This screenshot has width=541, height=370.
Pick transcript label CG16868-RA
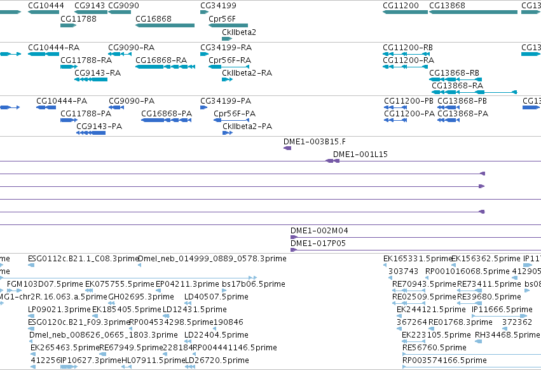[x=161, y=60]
